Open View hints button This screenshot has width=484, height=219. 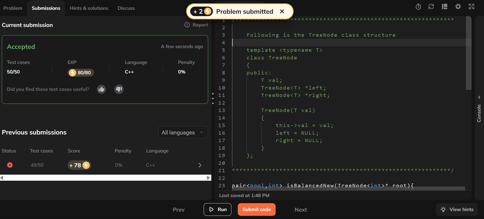pos(457,209)
